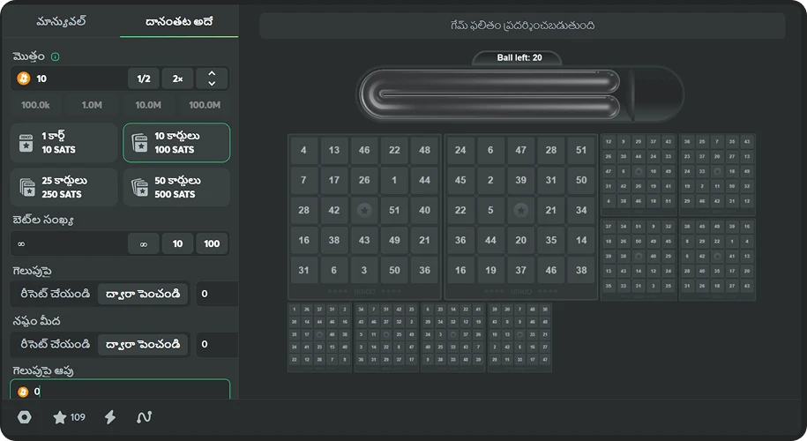Open the live stats graph icon

tap(145, 417)
